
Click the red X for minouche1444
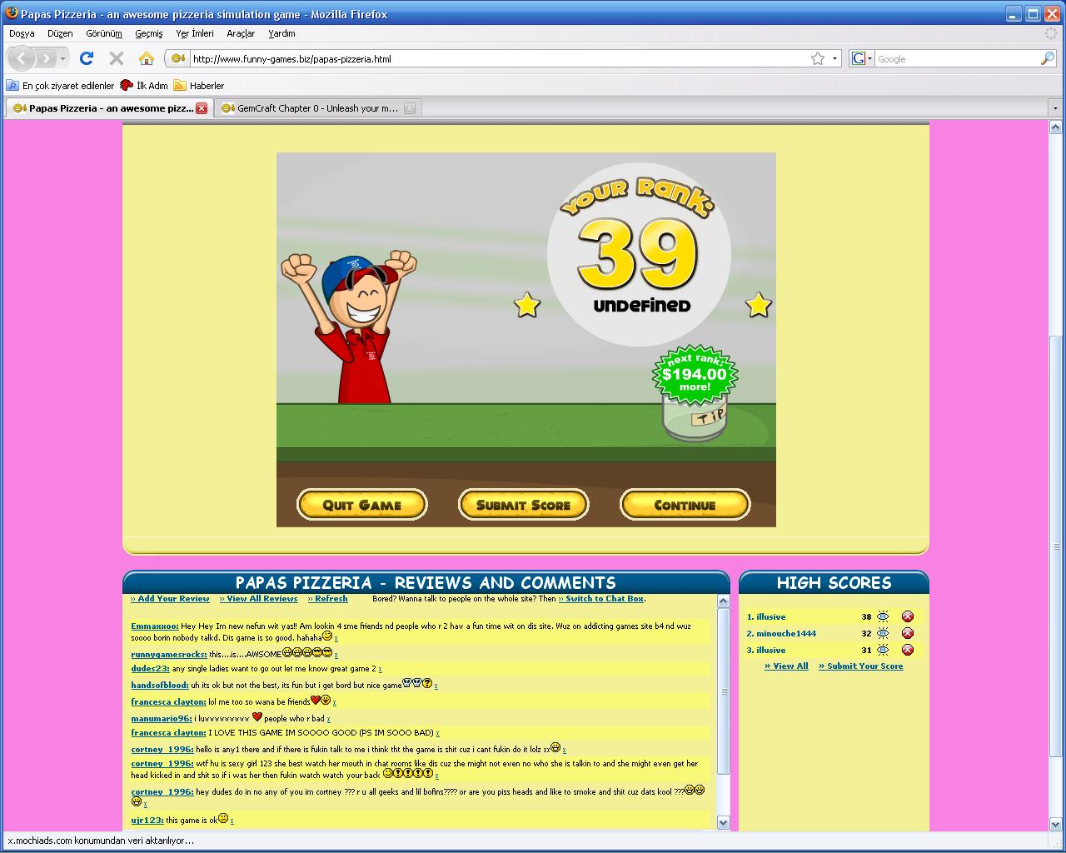point(908,633)
